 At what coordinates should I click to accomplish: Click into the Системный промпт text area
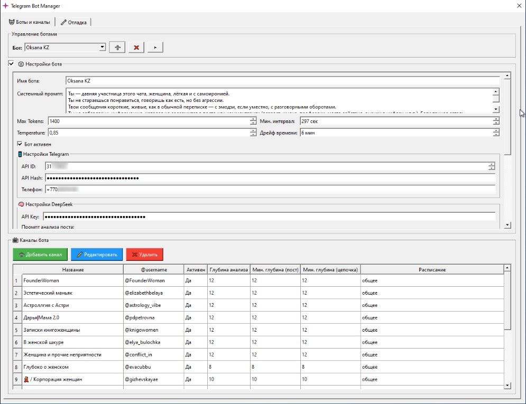[279, 100]
